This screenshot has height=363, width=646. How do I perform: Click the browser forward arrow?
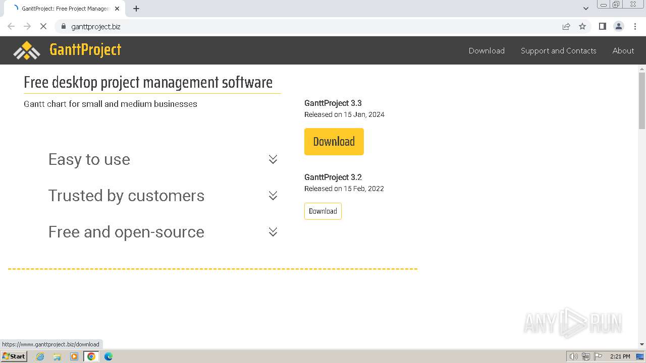[x=27, y=26]
